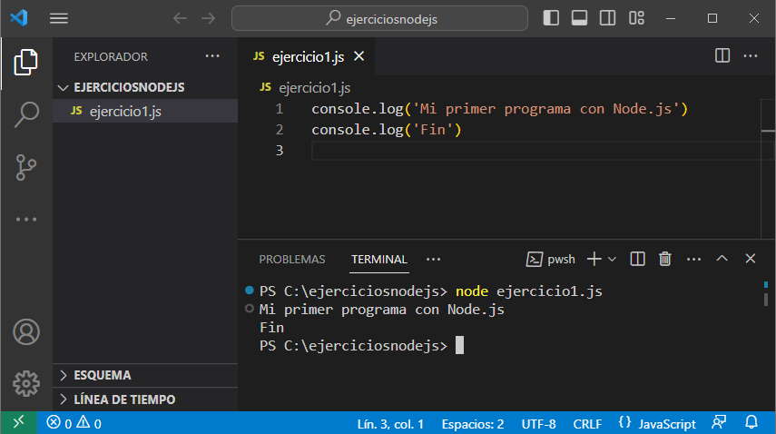Click the ejerciciosnodejs command center search box
The image size is (776, 434).
379,19
